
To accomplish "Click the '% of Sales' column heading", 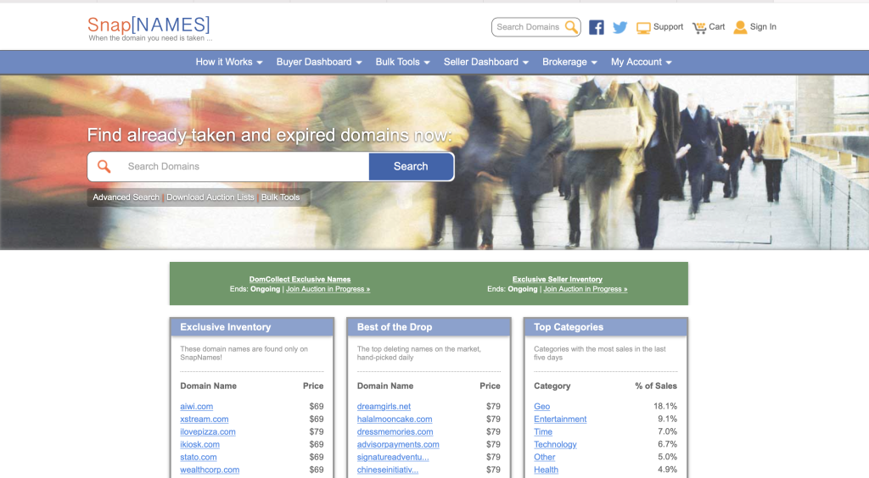I will point(656,386).
